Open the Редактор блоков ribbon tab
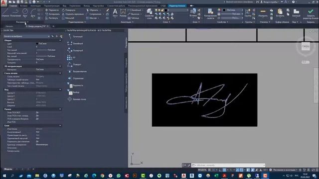Image resolution: width=319 pixels, height=179 pixels. pyautogui.click(x=177, y=6)
